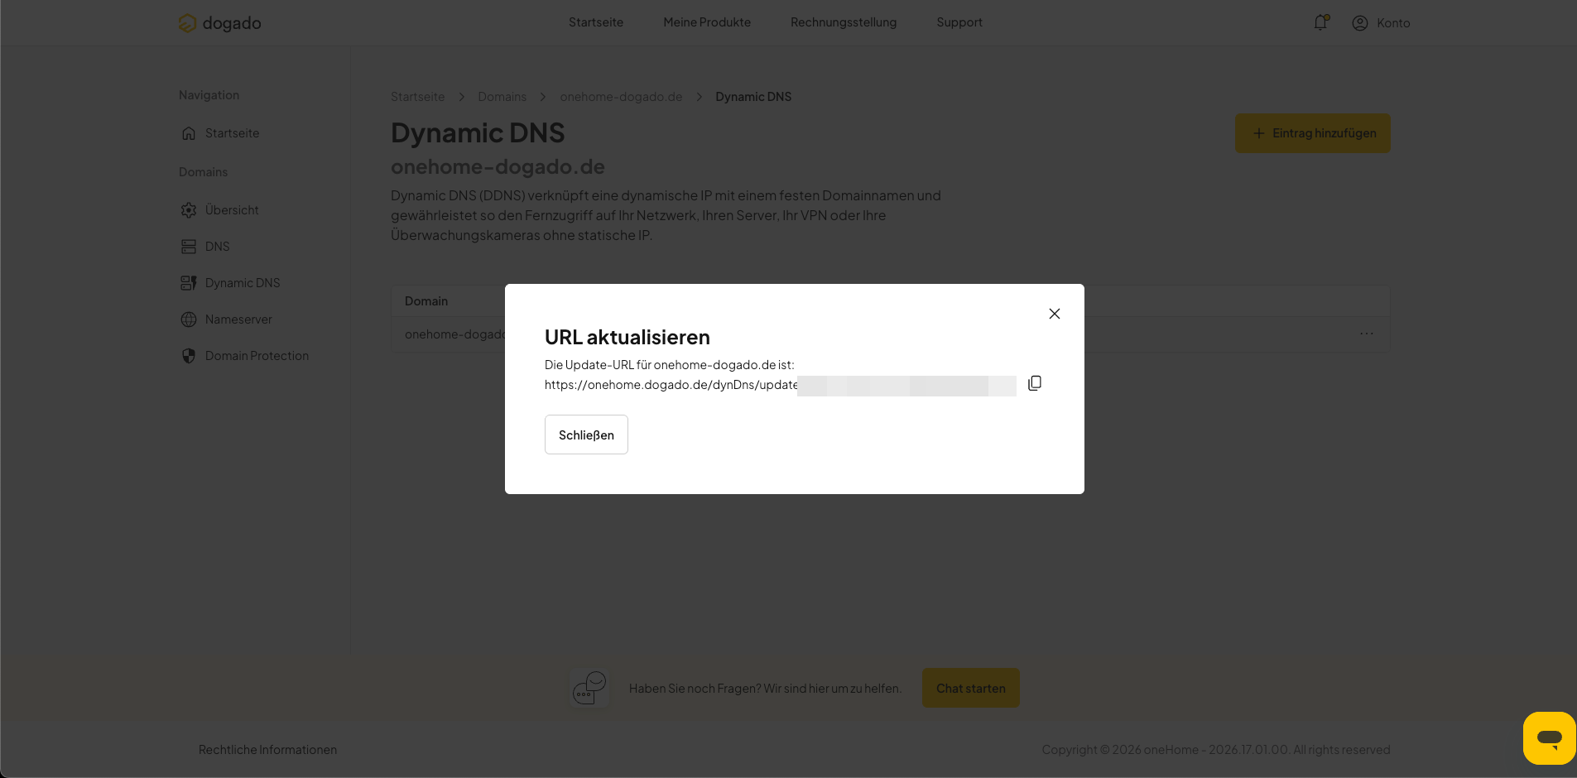
Task: Go to Startseite breadcrumb
Action: pos(417,97)
